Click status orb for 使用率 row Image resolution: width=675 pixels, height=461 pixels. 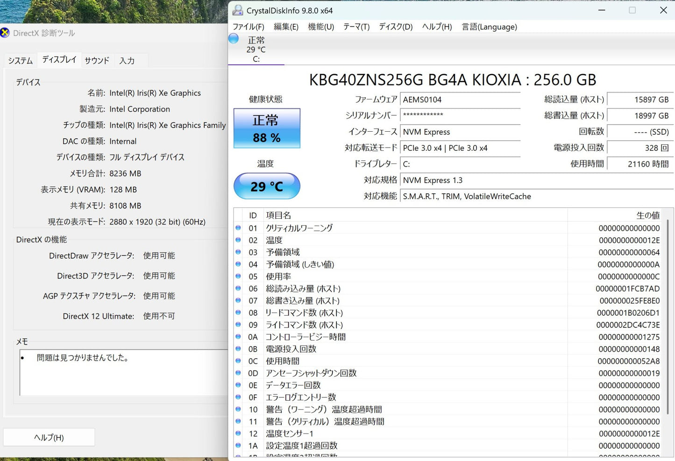(x=238, y=276)
